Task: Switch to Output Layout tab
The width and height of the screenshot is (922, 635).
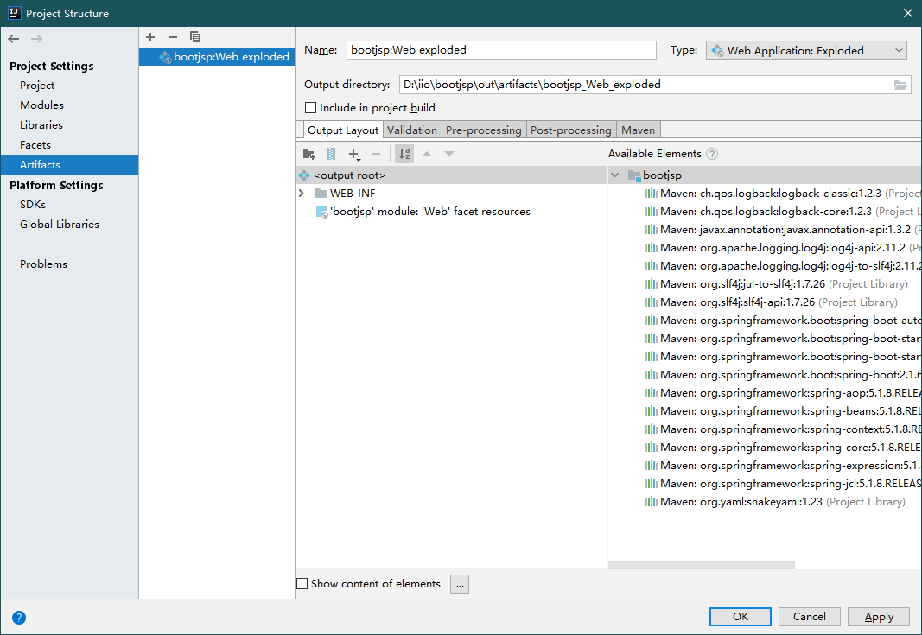Action: pyautogui.click(x=343, y=130)
